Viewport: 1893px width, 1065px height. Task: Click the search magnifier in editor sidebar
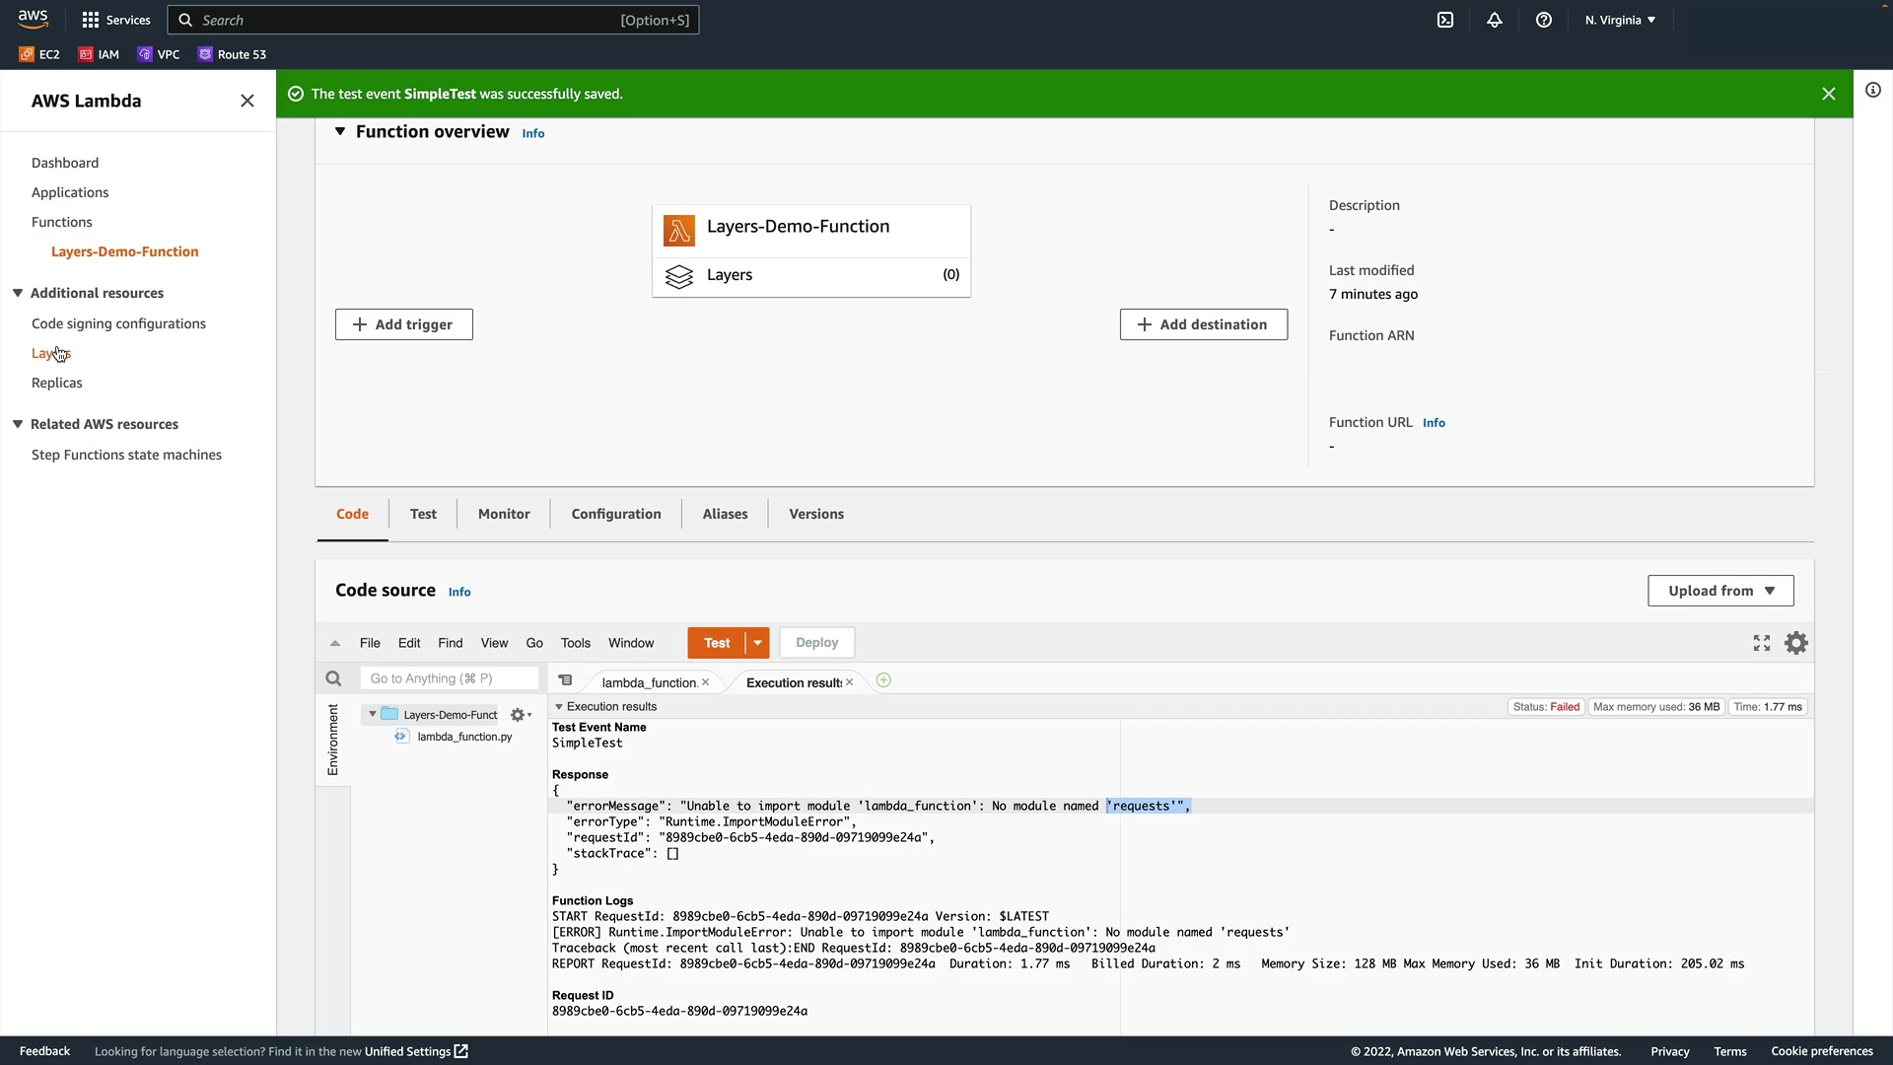pyautogui.click(x=333, y=678)
